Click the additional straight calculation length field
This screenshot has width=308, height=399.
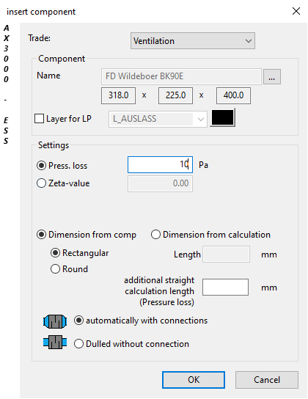(x=225, y=288)
